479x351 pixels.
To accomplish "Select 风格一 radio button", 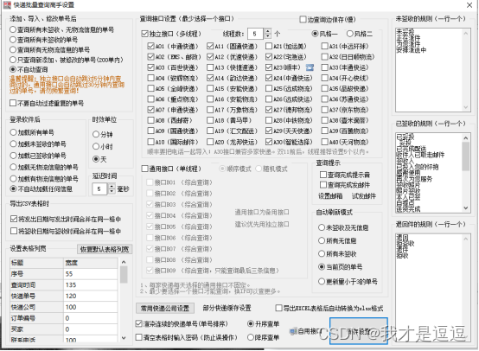I will 315,34.
